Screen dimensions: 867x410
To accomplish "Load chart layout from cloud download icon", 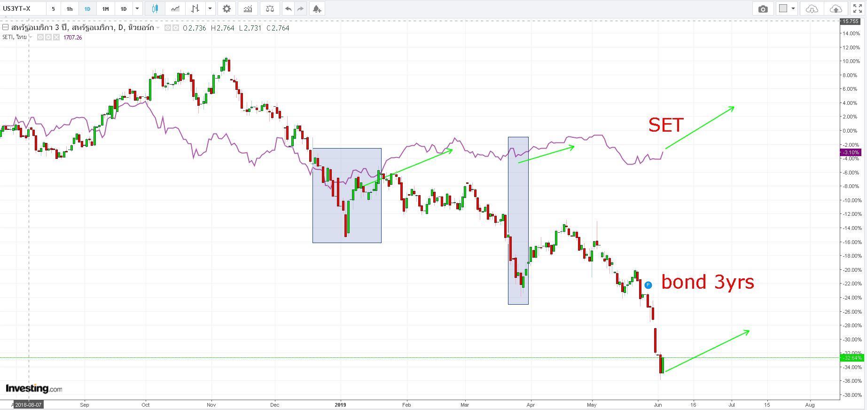I will point(812,9).
